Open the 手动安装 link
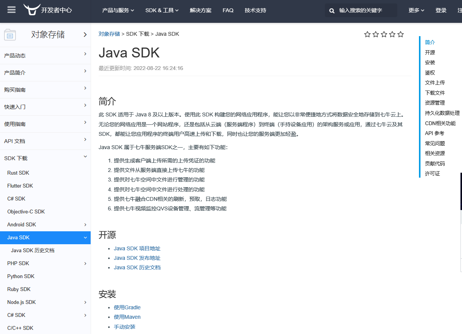This screenshot has width=462, height=334. pos(125,327)
